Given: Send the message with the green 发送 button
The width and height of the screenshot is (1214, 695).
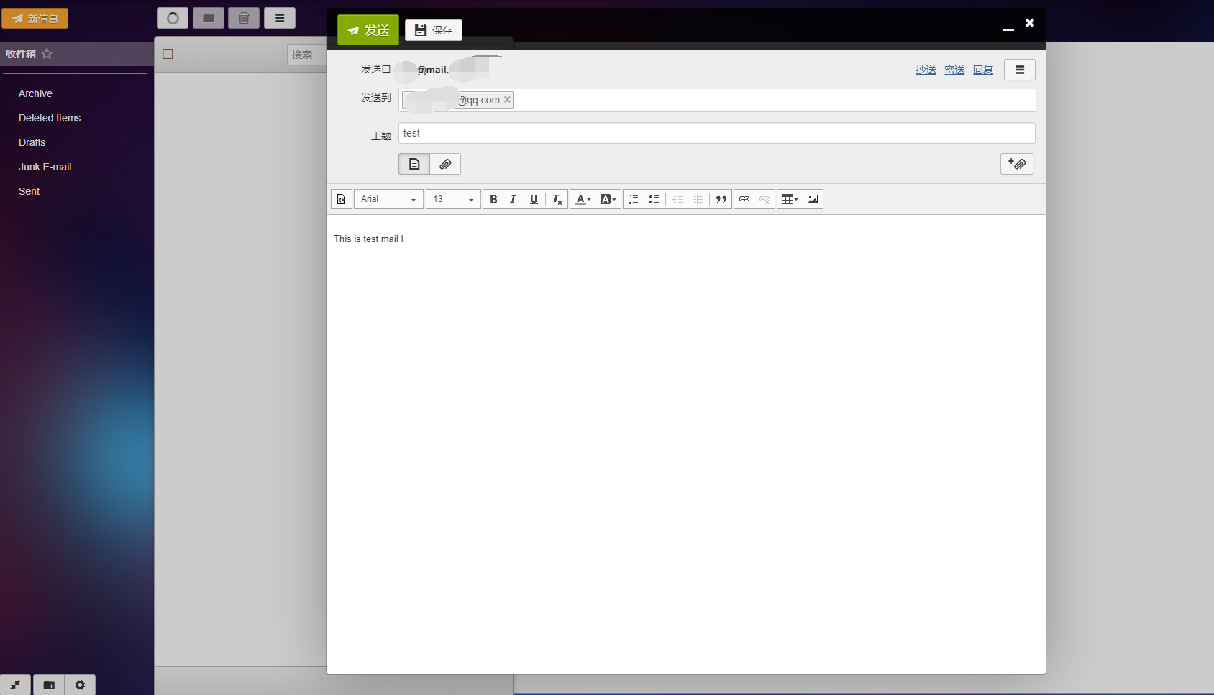Looking at the screenshot, I should click(368, 30).
